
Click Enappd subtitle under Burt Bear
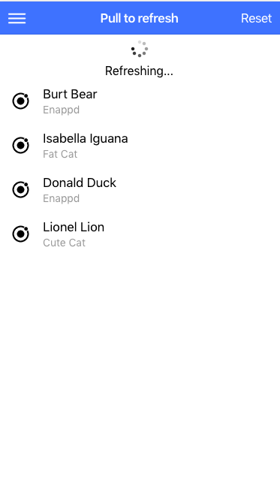pos(61,110)
